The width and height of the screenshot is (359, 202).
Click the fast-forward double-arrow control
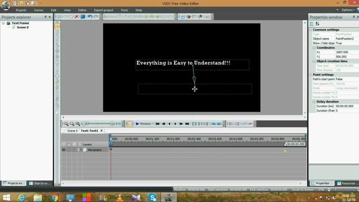click(181, 123)
